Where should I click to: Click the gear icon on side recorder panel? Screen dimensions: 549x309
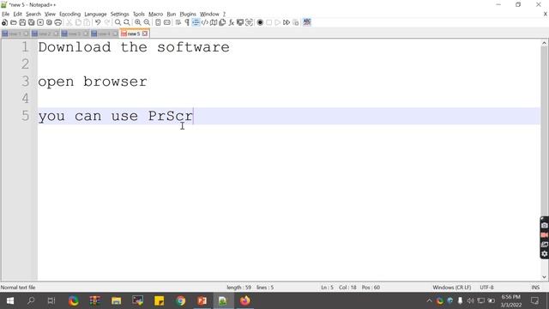pyautogui.click(x=545, y=254)
